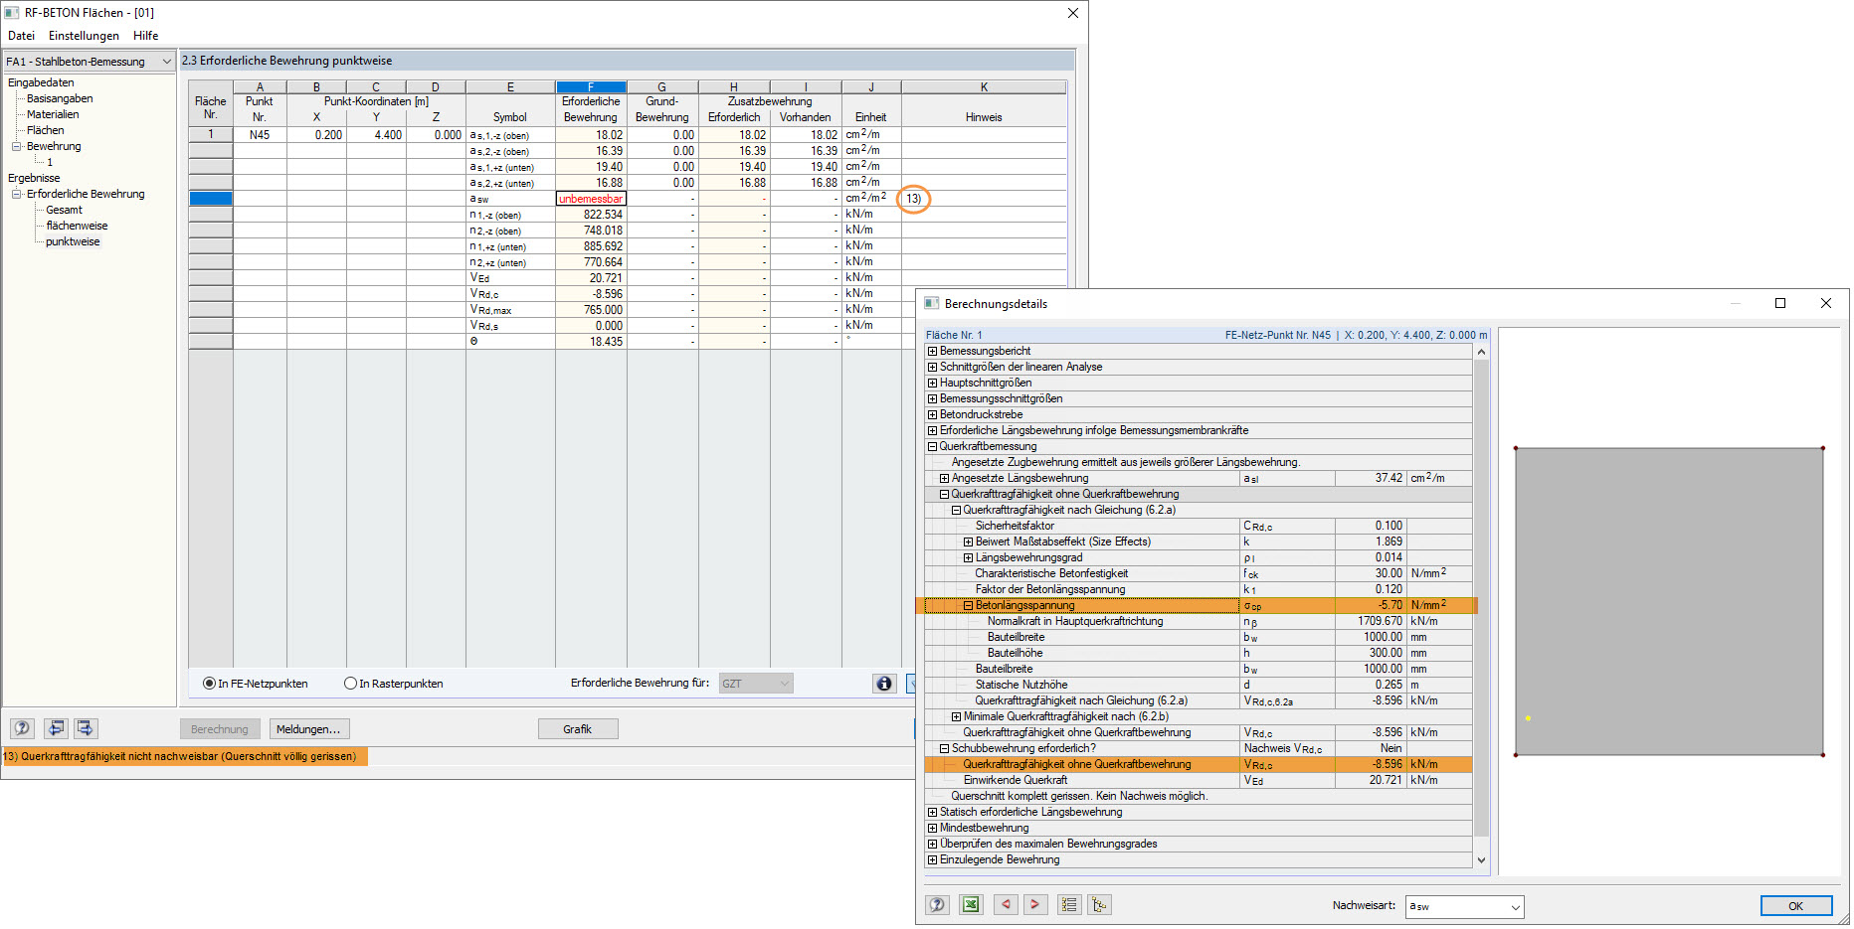Collapse Bewehrung in navigator tree
The image size is (1854, 929).
click(x=16, y=146)
